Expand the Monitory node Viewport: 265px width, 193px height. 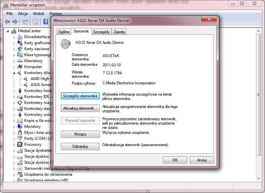pyautogui.click(x=14, y=127)
